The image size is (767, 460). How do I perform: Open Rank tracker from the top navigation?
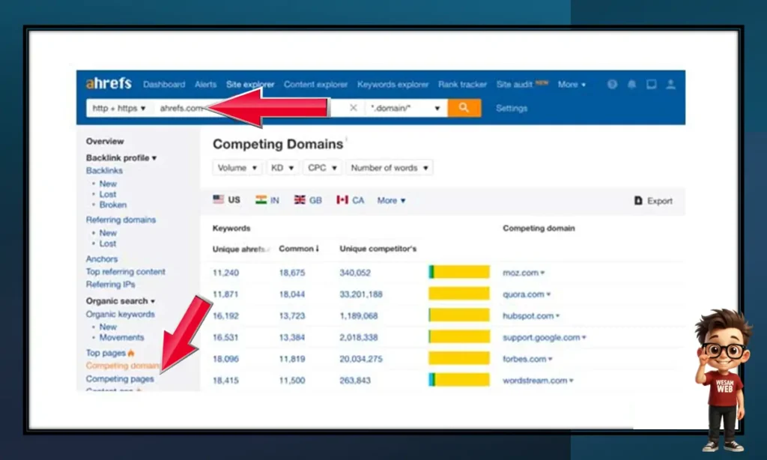(x=462, y=85)
